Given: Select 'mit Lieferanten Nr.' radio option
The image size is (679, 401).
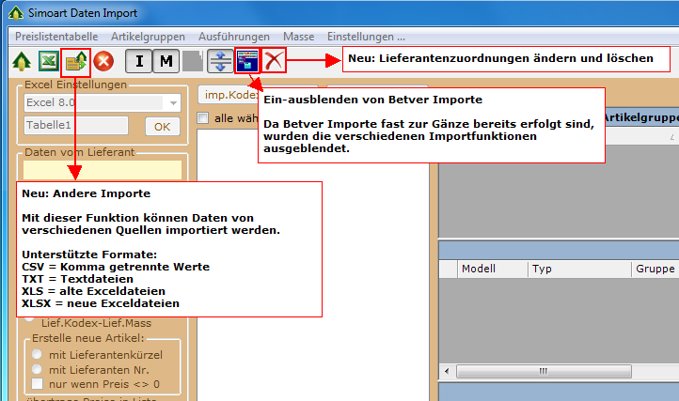Looking at the screenshot, I should tap(37, 369).
